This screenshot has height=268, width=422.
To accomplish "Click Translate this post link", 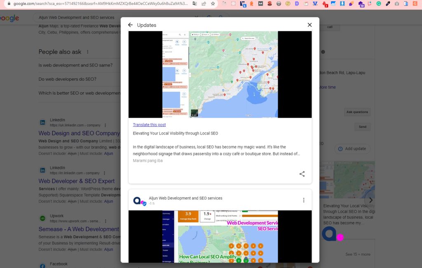I will click(149, 125).
